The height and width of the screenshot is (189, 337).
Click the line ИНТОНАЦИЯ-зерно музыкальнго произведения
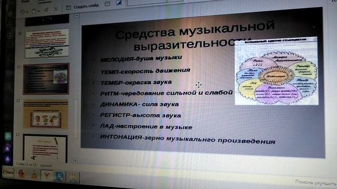pyautogui.click(x=187, y=139)
